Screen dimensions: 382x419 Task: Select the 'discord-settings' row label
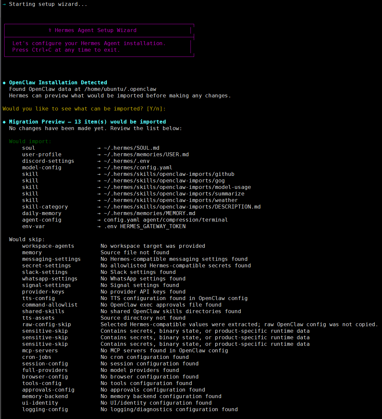click(x=48, y=161)
